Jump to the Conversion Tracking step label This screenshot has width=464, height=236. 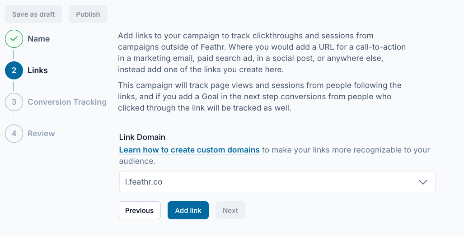point(67,102)
